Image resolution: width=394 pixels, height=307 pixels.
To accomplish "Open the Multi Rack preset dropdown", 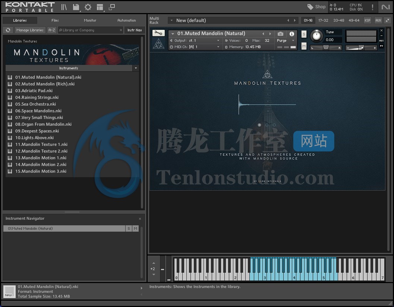I will click(171, 21).
